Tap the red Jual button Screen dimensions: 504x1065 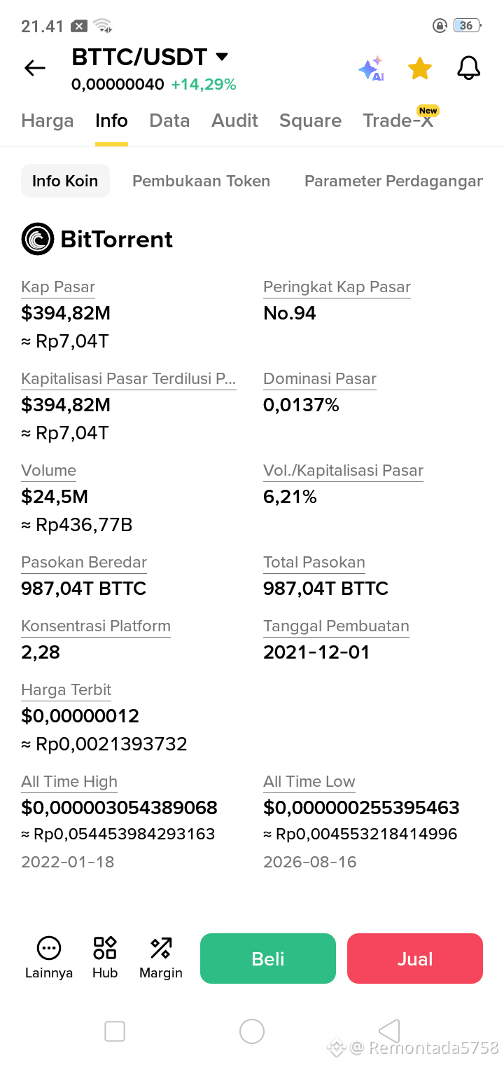pyautogui.click(x=415, y=958)
